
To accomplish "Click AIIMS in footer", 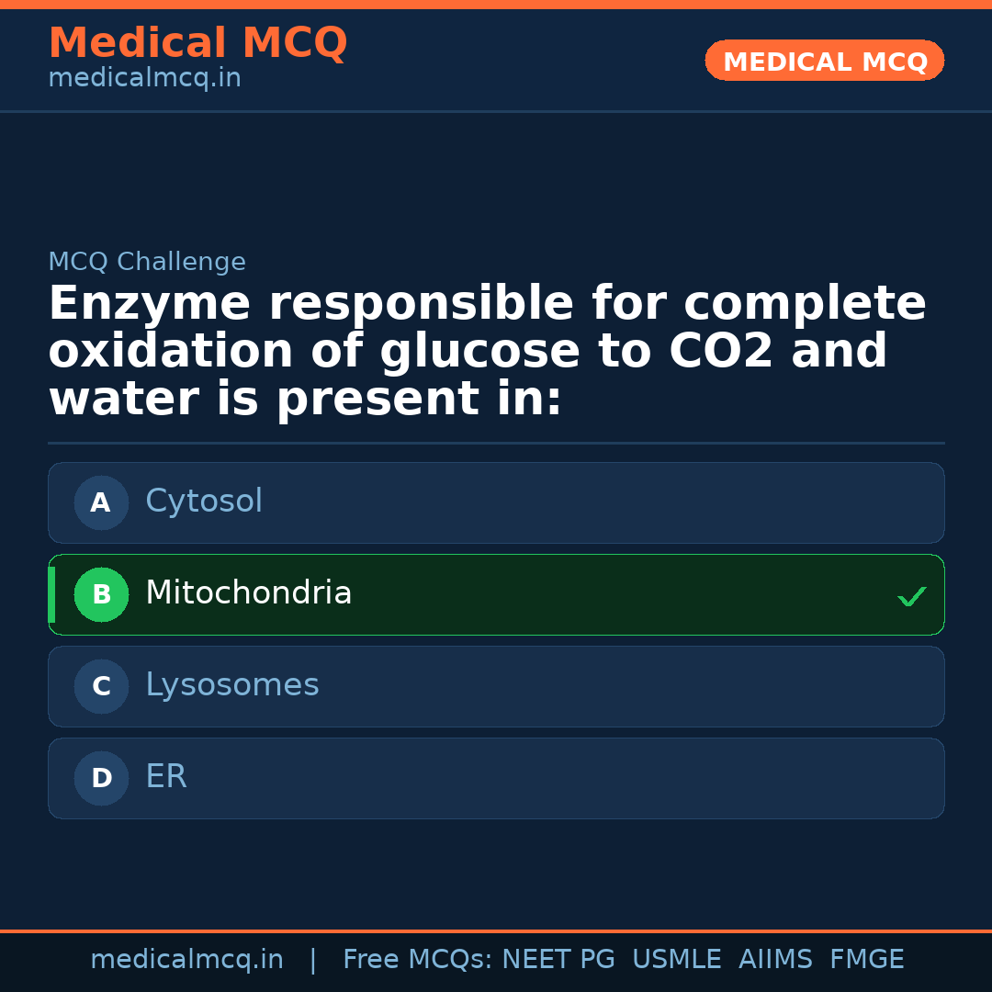I will coord(775,960).
